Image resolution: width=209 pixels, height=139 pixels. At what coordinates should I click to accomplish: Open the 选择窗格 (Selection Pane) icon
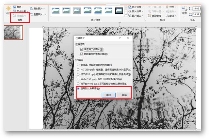click(x=150, y=16)
